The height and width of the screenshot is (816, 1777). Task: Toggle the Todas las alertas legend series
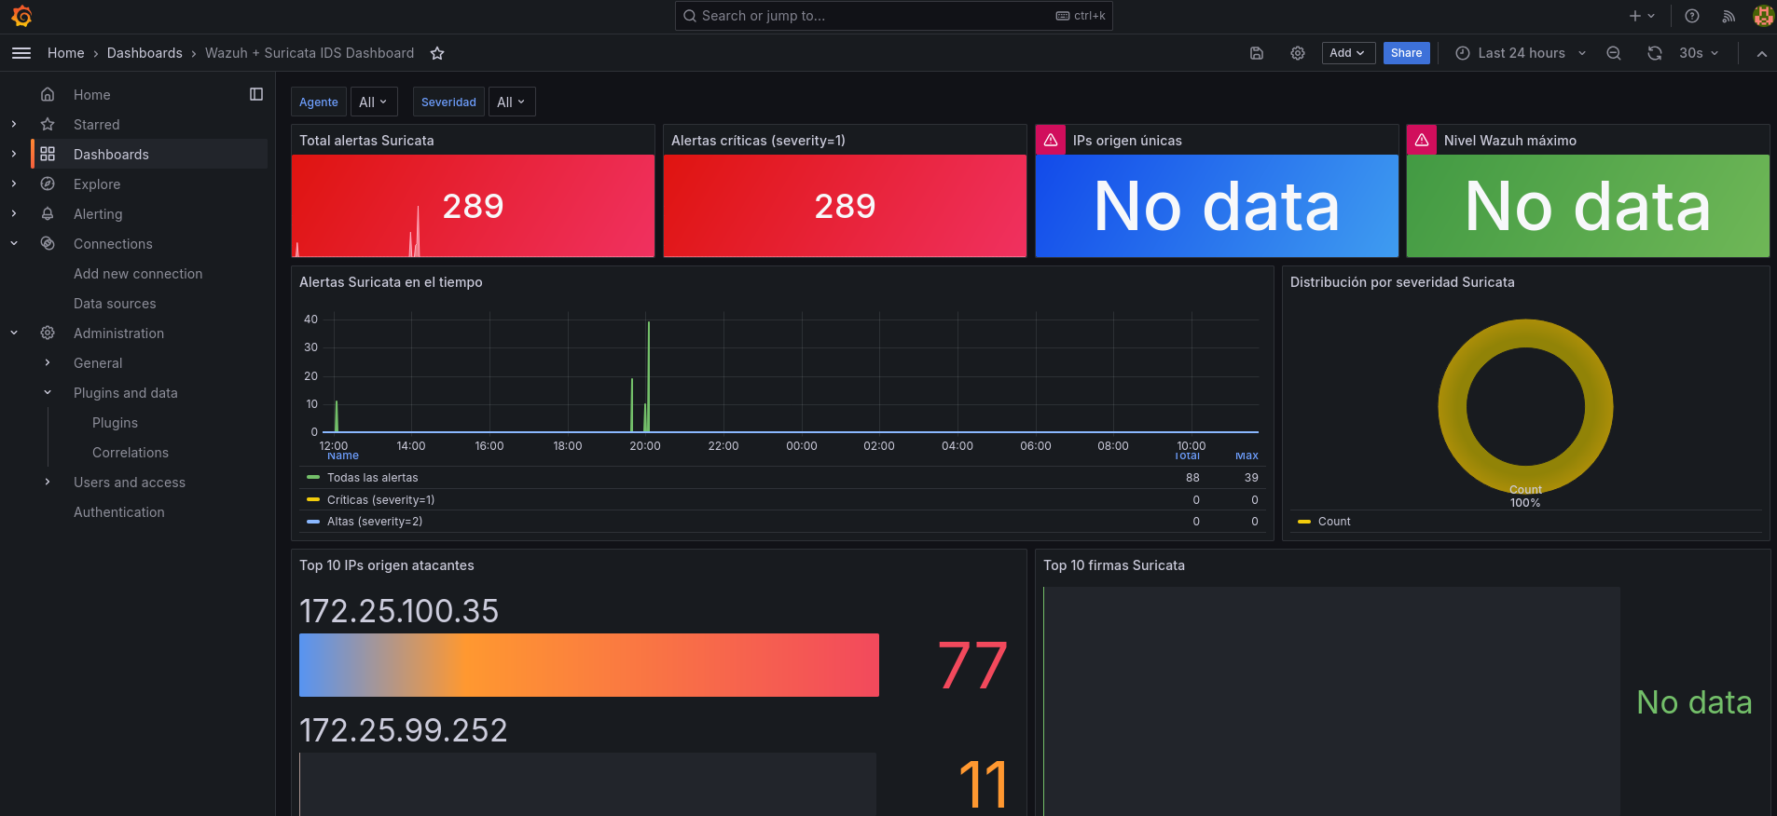(x=372, y=478)
